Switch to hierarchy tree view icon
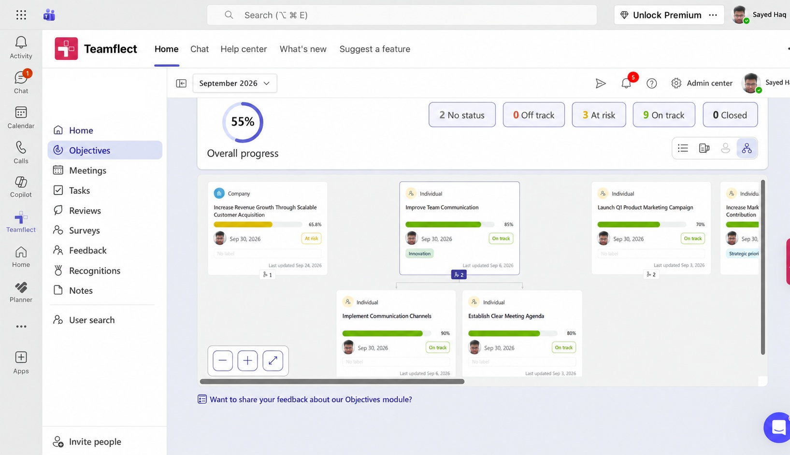The image size is (790, 455). coord(747,148)
